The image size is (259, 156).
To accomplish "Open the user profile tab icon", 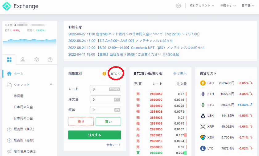I will pos(23,59).
